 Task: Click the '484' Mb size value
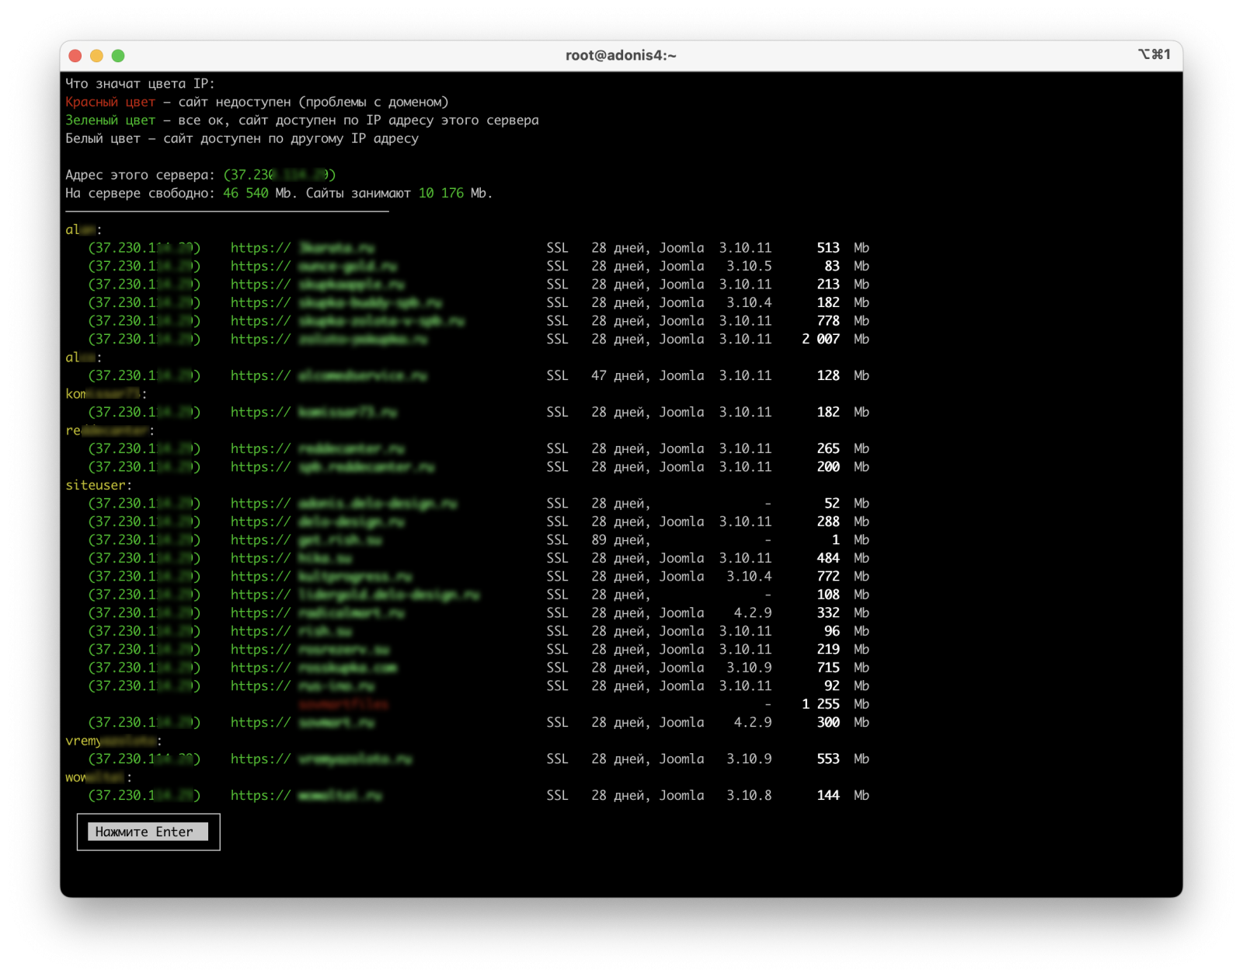coord(828,558)
